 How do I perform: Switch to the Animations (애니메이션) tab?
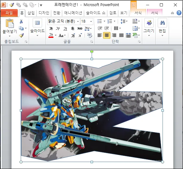73,13
